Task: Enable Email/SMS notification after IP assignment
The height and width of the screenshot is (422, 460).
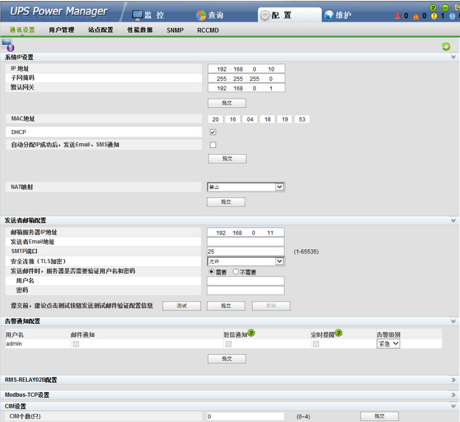Action: click(213, 145)
